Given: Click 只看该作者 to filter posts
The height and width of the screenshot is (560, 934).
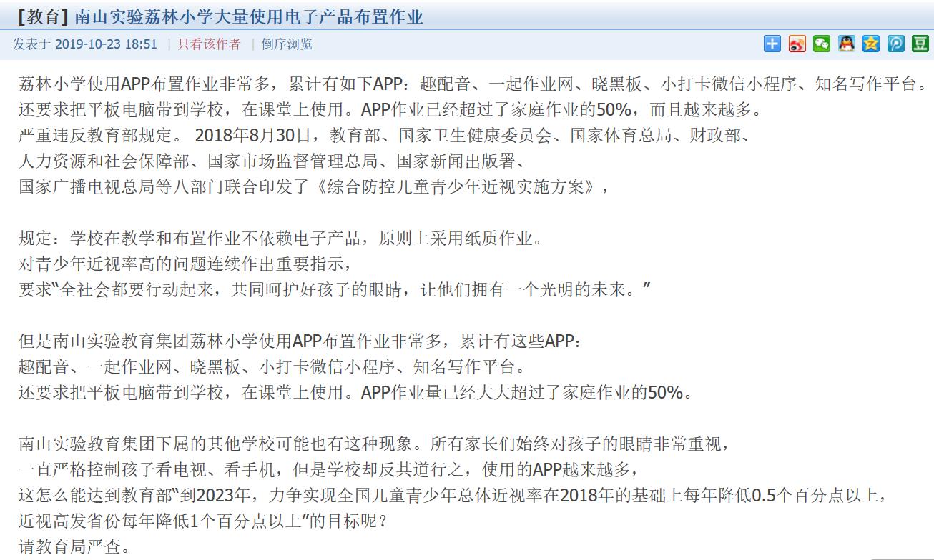Looking at the screenshot, I should [210, 44].
